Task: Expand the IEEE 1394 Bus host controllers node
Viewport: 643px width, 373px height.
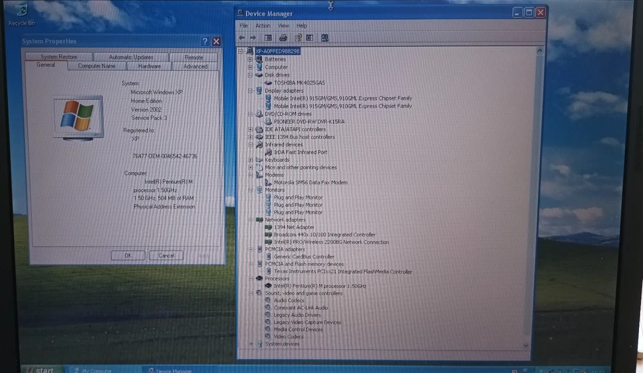Action: (x=250, y=137)
